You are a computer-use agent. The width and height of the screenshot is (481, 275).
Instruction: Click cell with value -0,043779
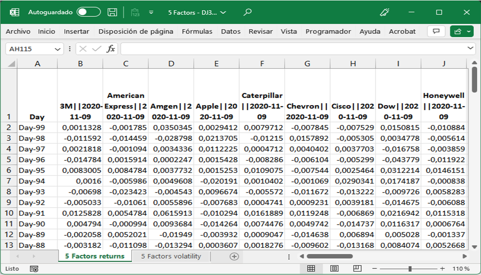click(398, 160)
